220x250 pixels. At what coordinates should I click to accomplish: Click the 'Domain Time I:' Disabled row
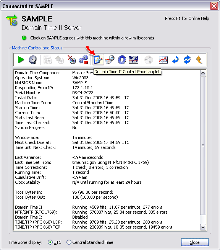51,217
